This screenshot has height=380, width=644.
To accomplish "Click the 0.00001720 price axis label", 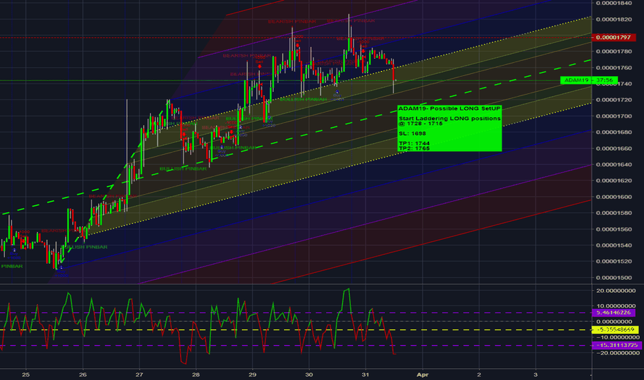I will [614, 99].
